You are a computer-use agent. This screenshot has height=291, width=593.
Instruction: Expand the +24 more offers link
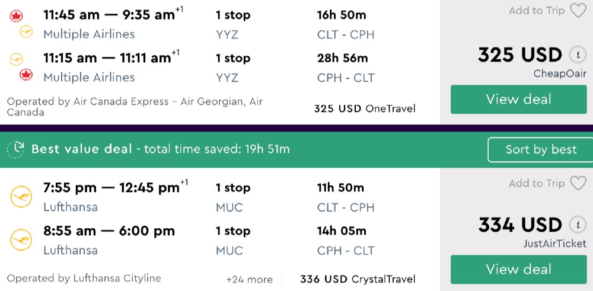(x=249, y=280)
